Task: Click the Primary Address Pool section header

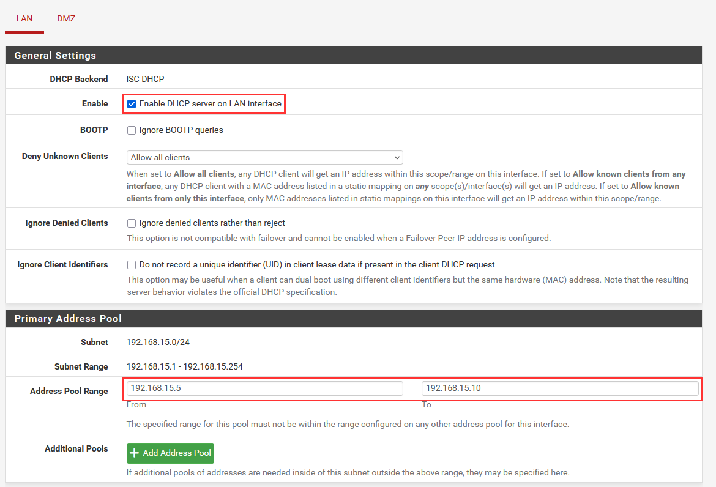Action: click(x=68, y=319)
